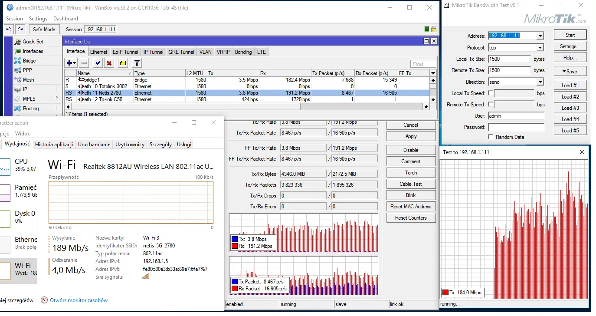The height and width of the screenshot is (316, 596).
Task: Click the blue plus add interface button
Action: pyautogui.click(x=72, y=63)
